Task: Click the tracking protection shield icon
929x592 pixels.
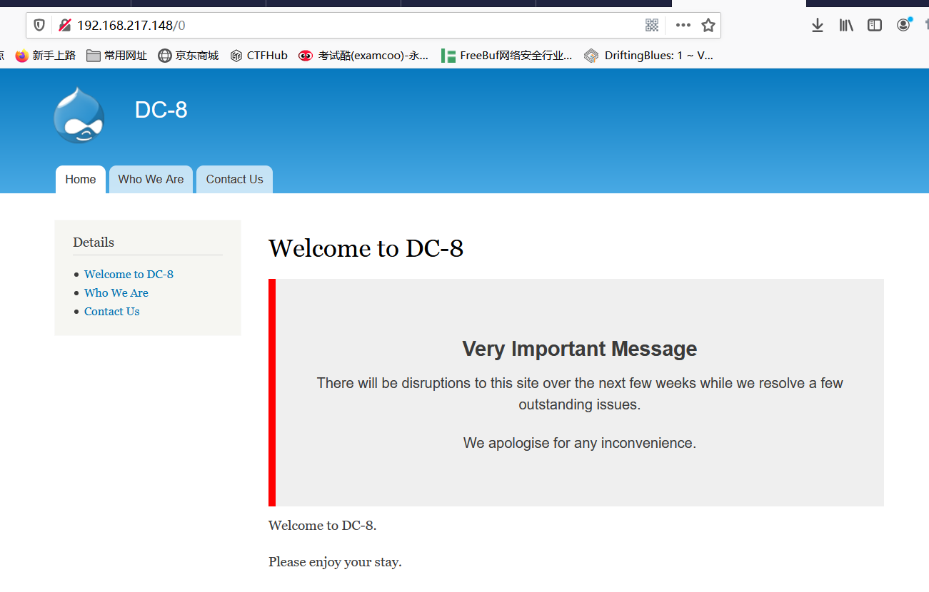Action: tap(39, 26)
